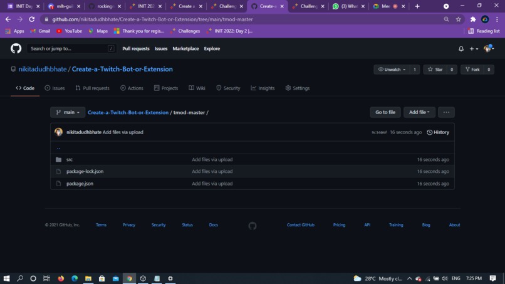The height and width of the screenshot is (284, 505).
Task: Bookmark this page with the star icon
Action: click(x=458, y=19)
